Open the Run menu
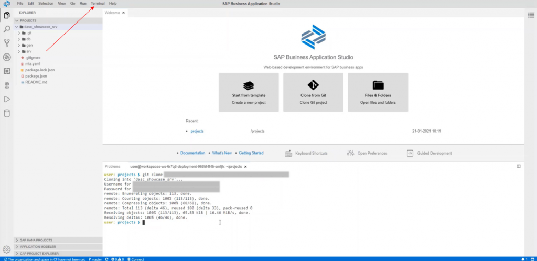 [83, 4]
